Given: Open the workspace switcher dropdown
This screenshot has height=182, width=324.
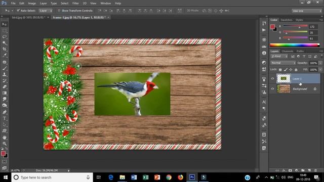Looking at the screenshot, I should pos(307,11).
